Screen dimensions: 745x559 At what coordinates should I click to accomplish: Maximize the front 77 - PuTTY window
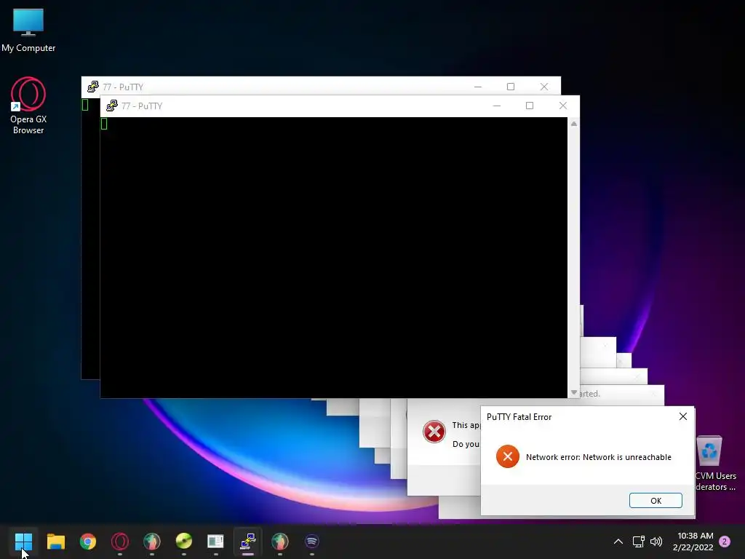click(530, 106)
